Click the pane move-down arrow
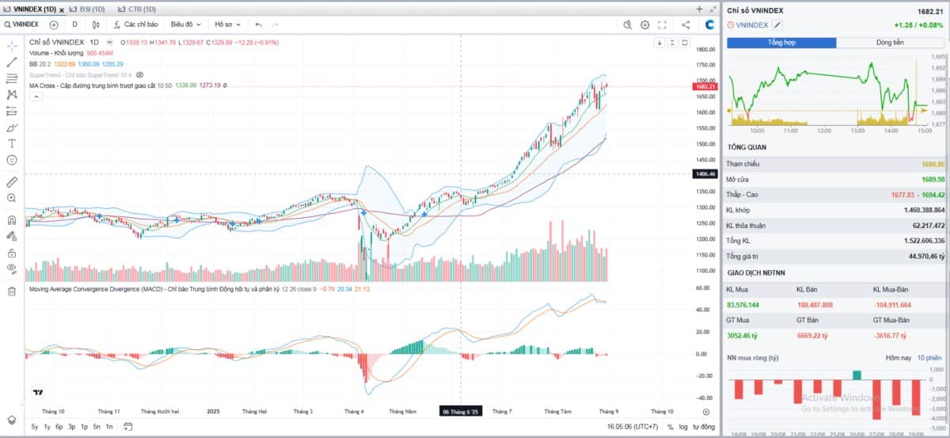 (x=659, y=43)
